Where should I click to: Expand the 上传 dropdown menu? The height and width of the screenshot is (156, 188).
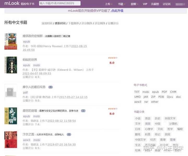(x=108, y=4)
